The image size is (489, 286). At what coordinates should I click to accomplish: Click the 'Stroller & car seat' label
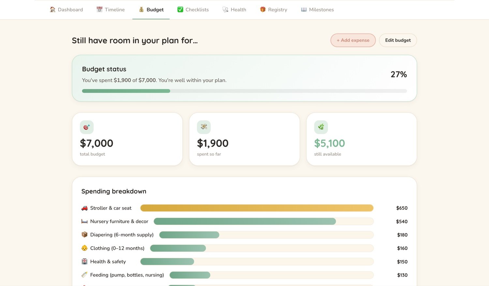111,208
